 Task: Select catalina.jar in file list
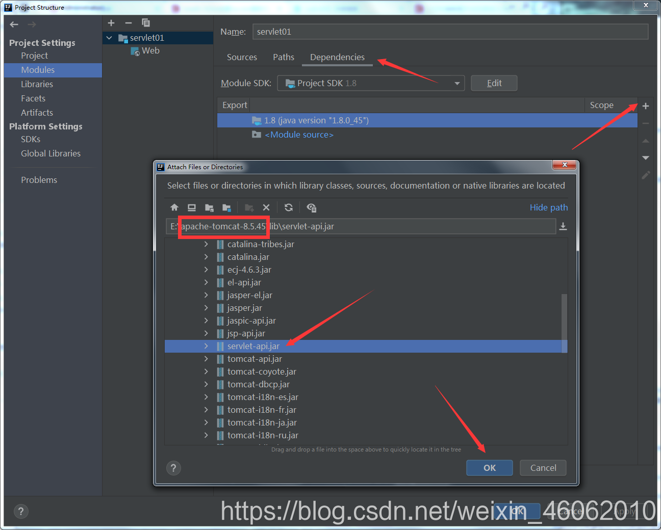[x=248, y=257]
